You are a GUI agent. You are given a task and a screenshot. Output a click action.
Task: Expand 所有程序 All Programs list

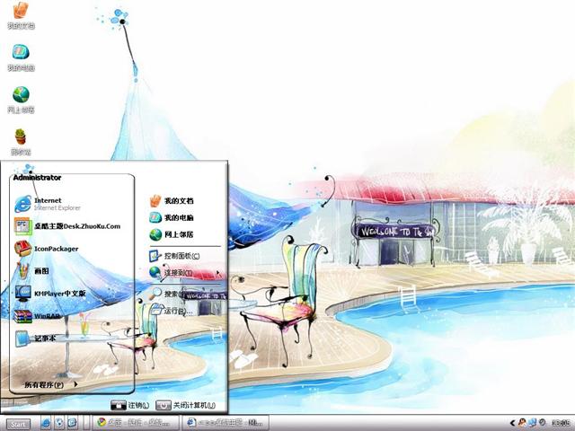click(50, 384)
